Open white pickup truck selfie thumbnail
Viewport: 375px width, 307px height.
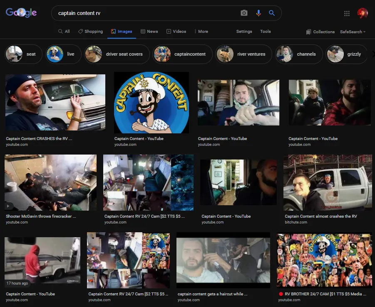click(x=328, y=182)
